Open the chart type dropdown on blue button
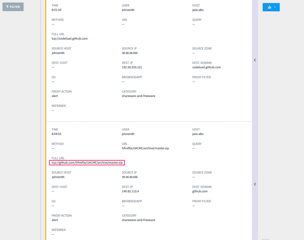 pyautogui.click(x=275, y=7)
